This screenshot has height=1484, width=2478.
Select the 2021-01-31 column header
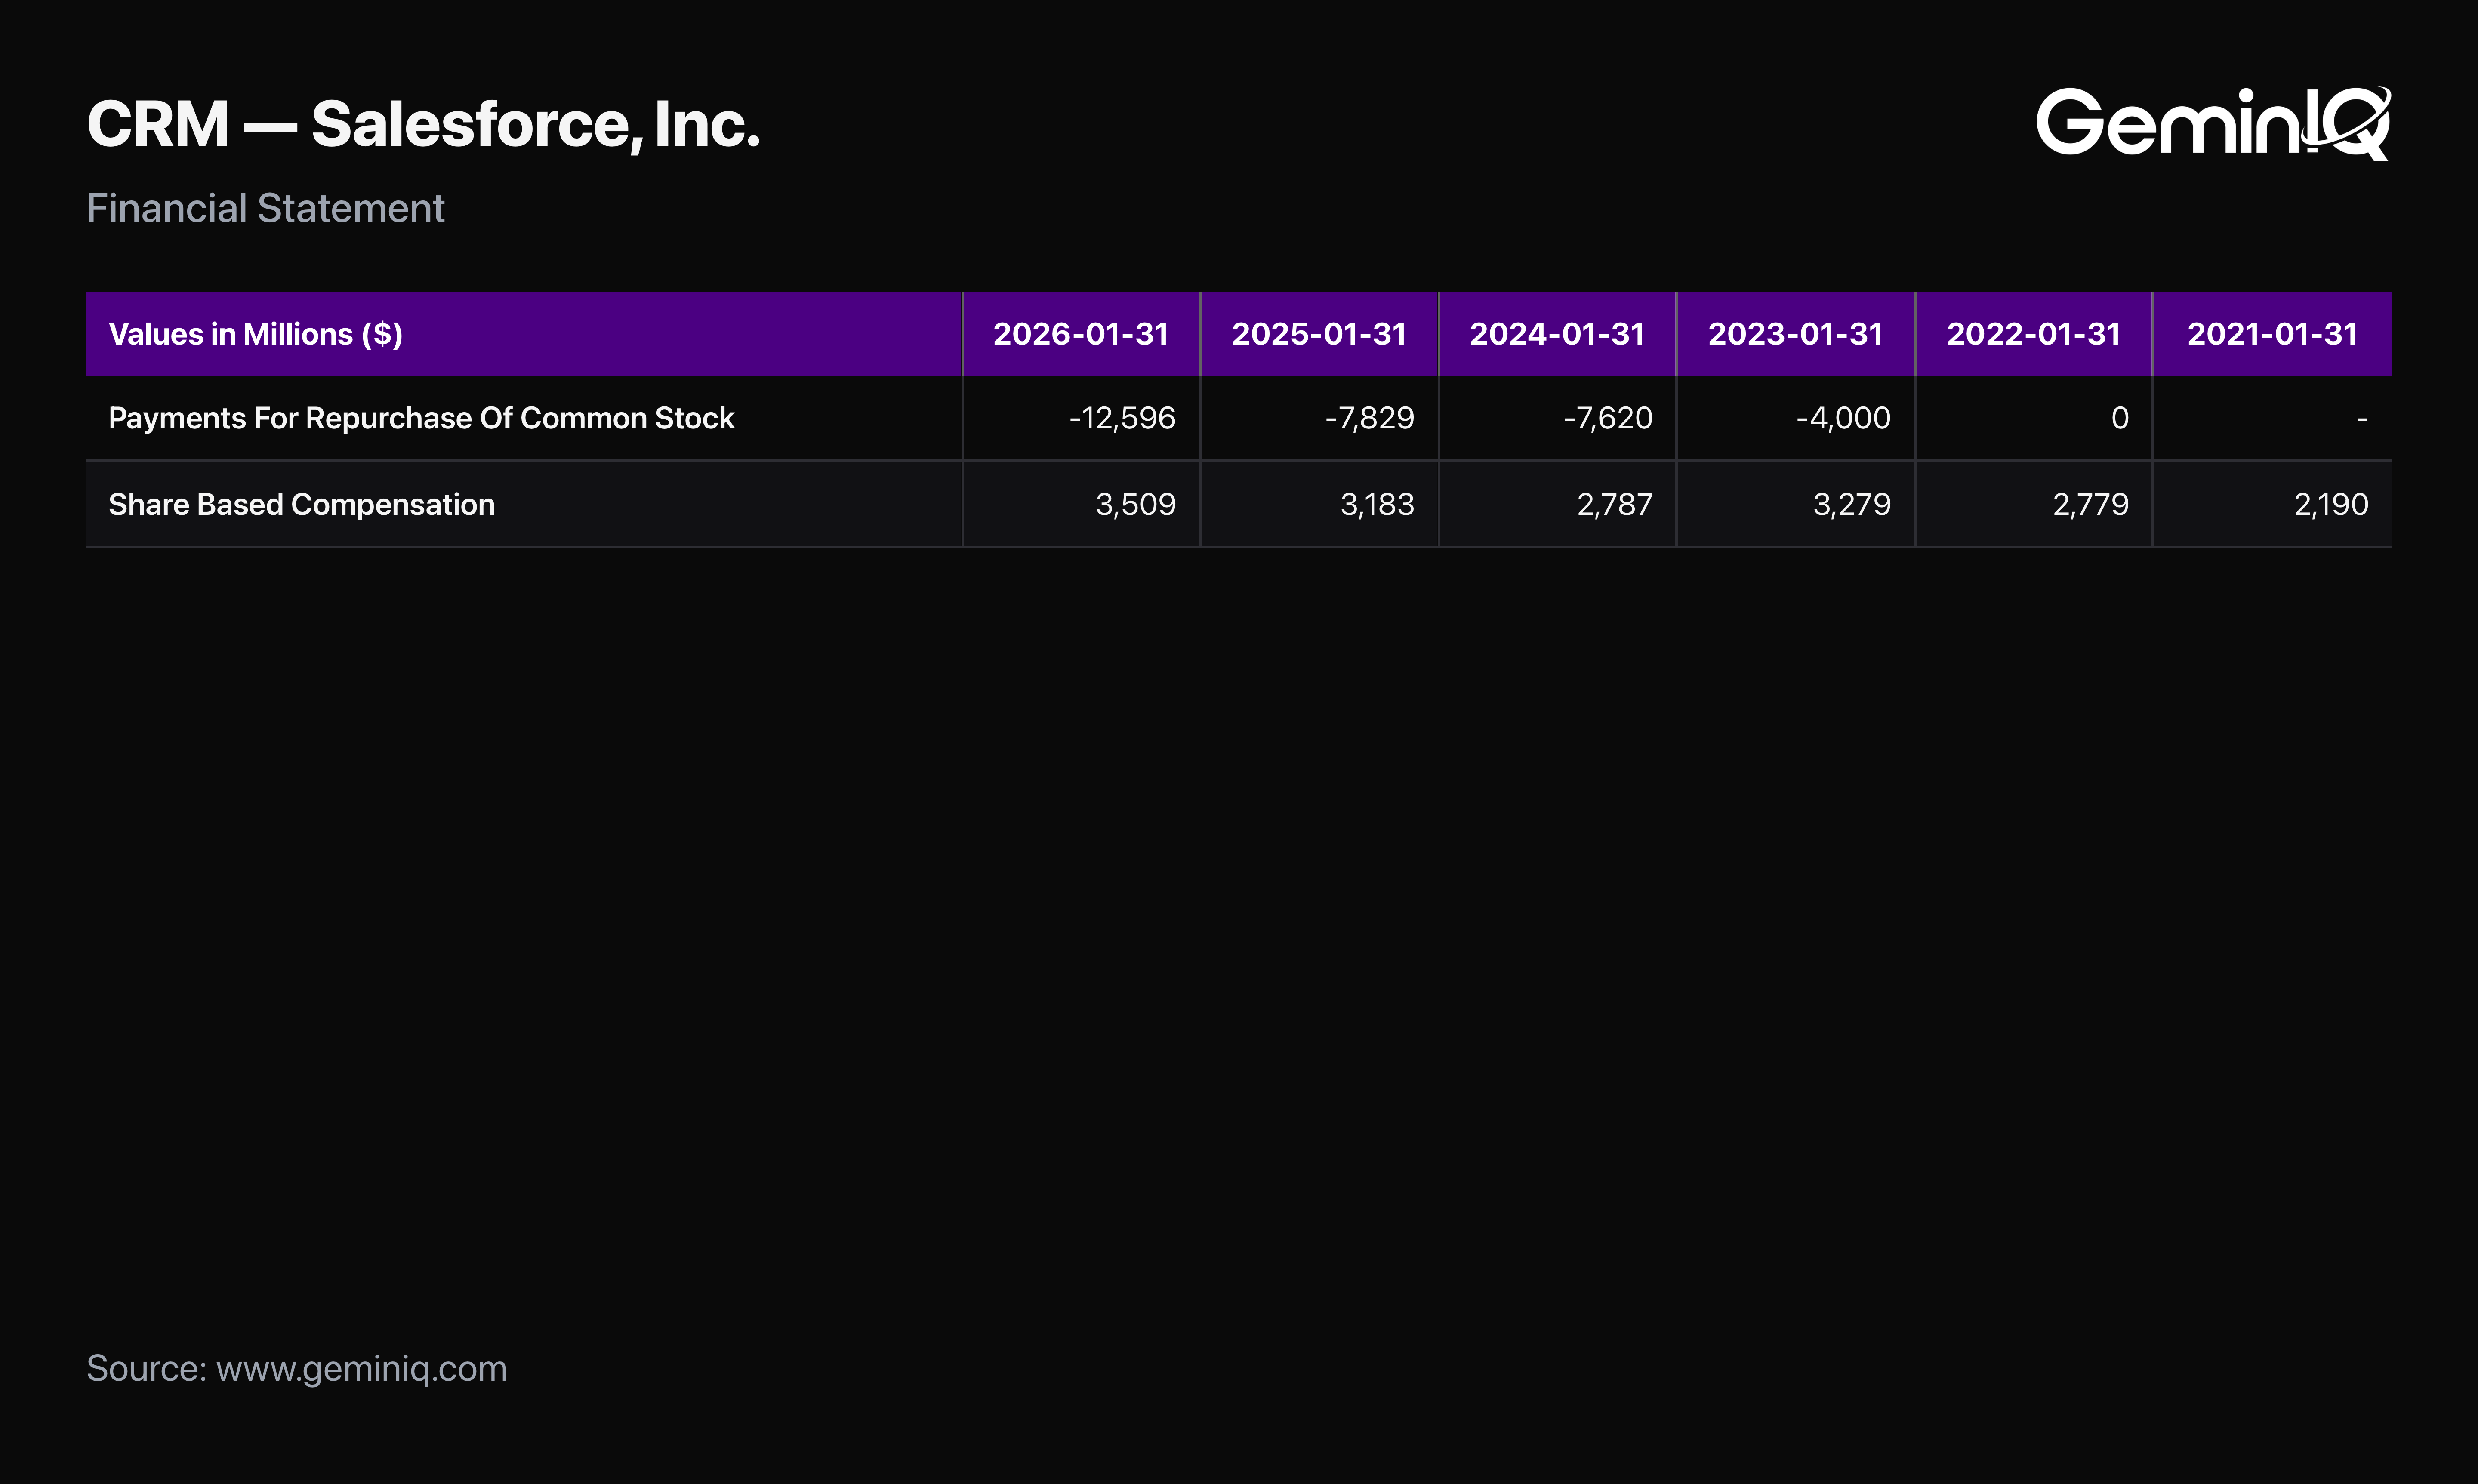[x=2272, y=334]
